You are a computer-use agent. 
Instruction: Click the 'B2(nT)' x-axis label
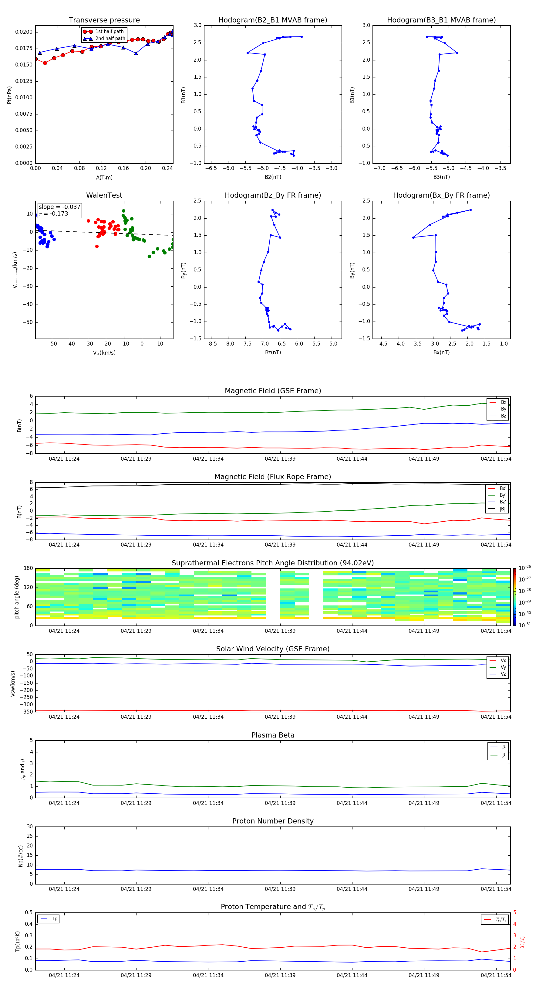(273, 177)
